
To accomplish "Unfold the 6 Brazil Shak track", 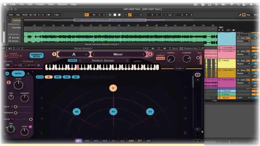I will click(220, 80).
